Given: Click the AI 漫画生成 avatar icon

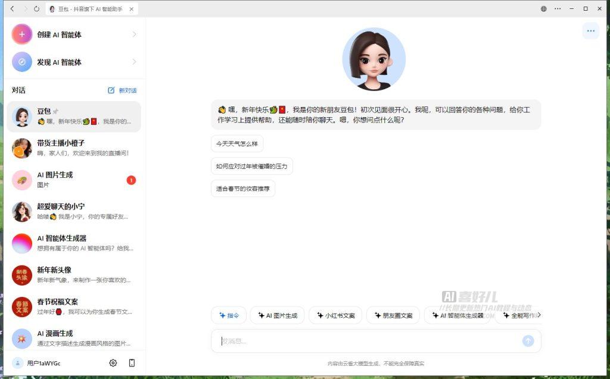Looking at the screenshot, I should pyautogui.click(x=22, y=339).
